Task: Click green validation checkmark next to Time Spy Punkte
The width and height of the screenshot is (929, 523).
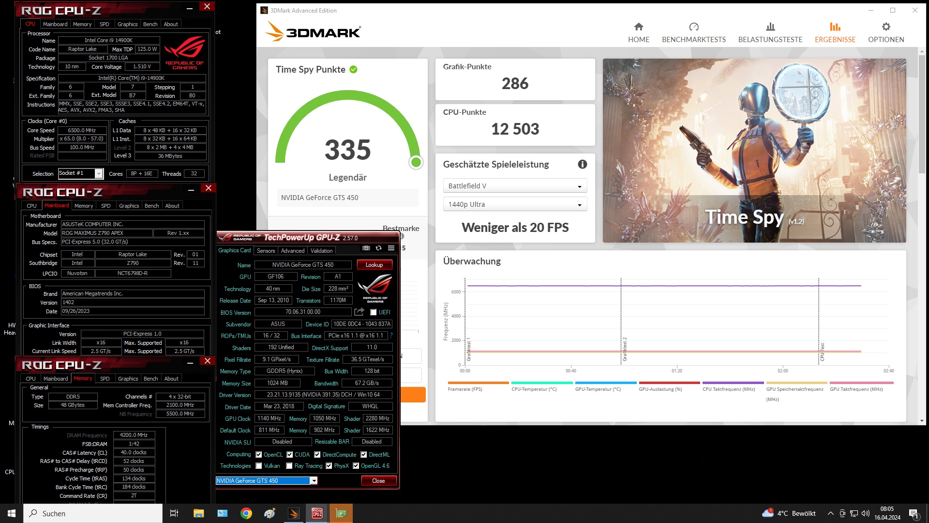Action: tap(354, 69)
